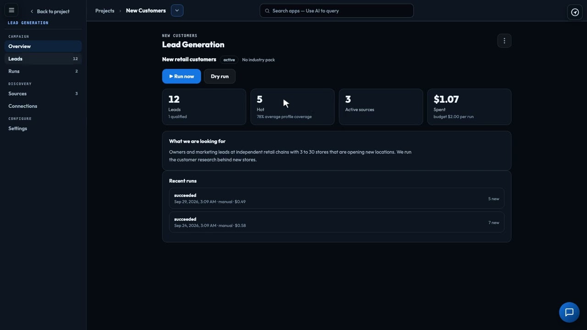This screenshot has height=330, width=587.
Task: Go back to project
Action: 50,11
